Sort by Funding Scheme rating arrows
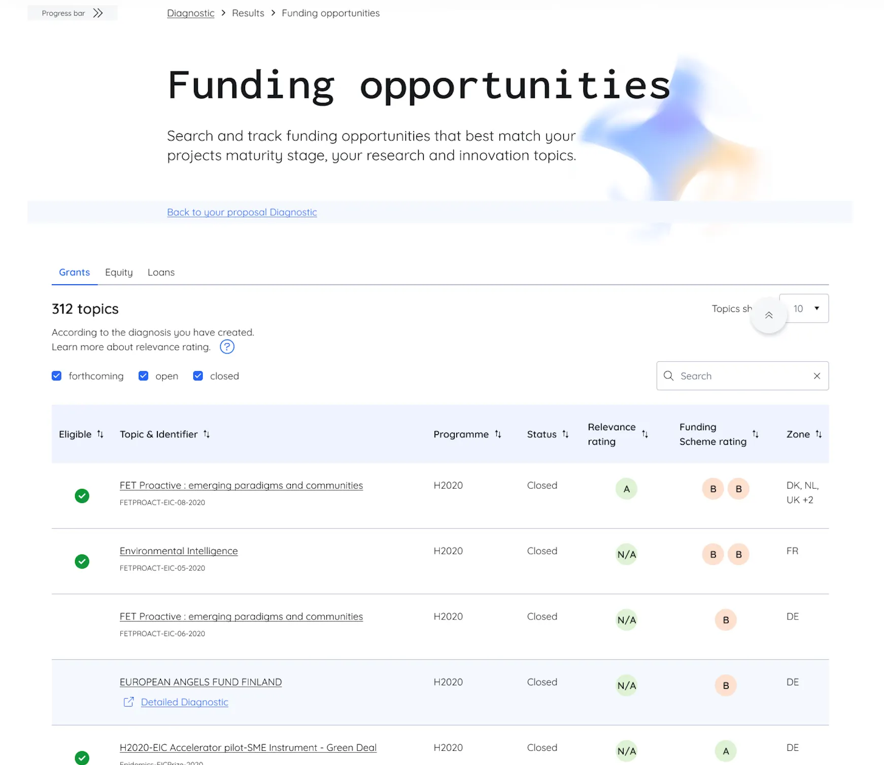 [756, 434]
